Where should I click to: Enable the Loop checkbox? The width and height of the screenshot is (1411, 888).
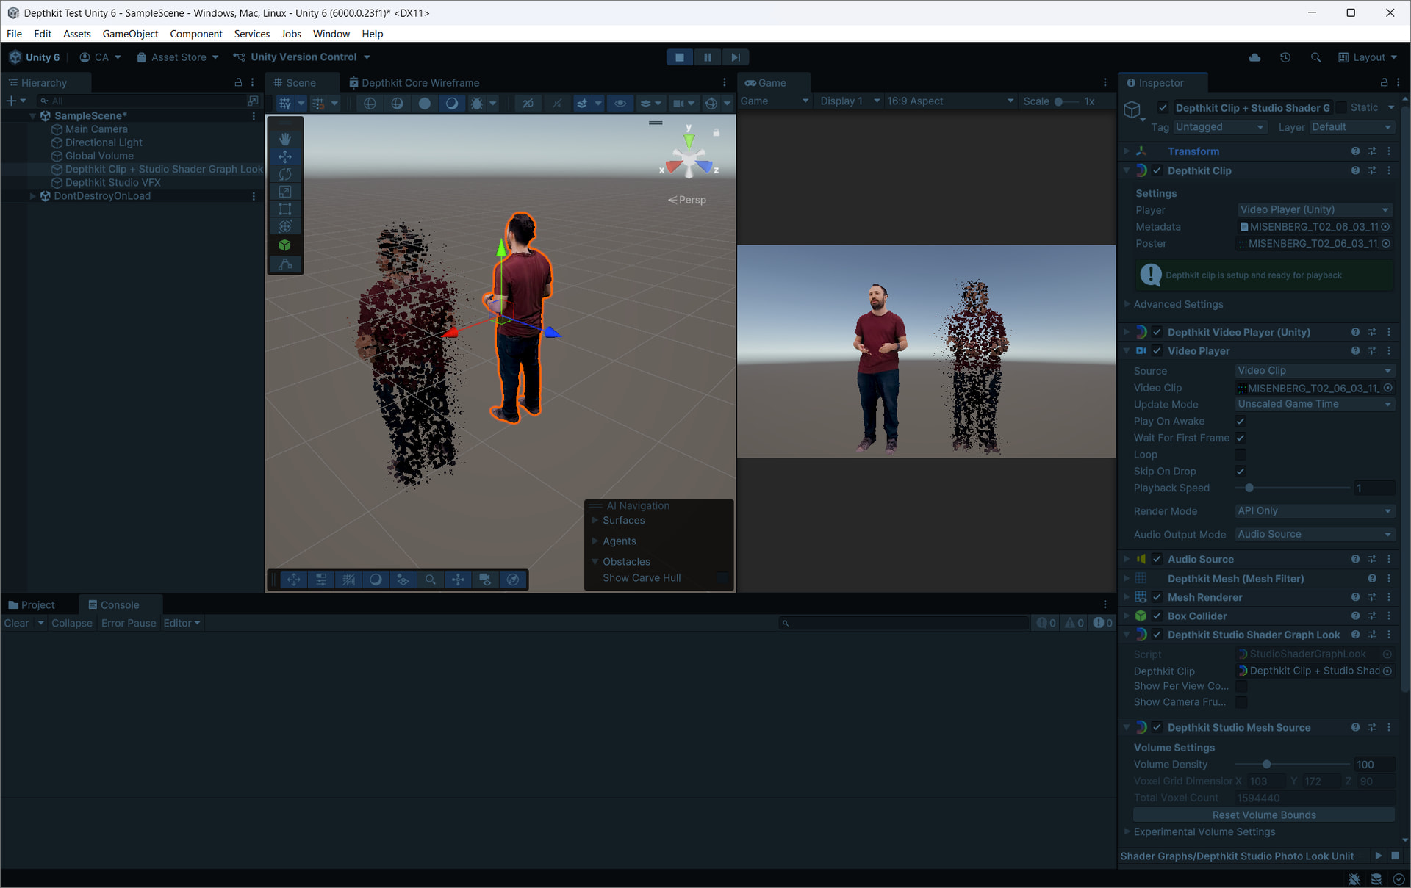[1241, 455]
